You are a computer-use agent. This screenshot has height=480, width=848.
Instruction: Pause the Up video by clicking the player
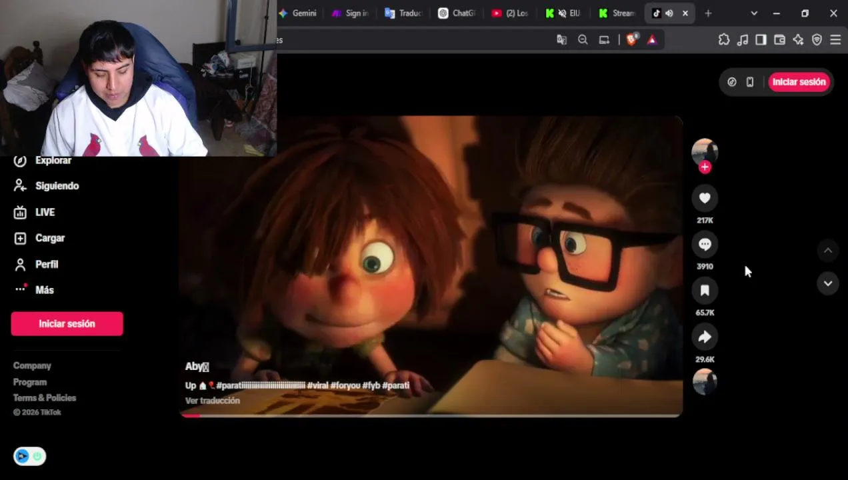click(431, 267)
